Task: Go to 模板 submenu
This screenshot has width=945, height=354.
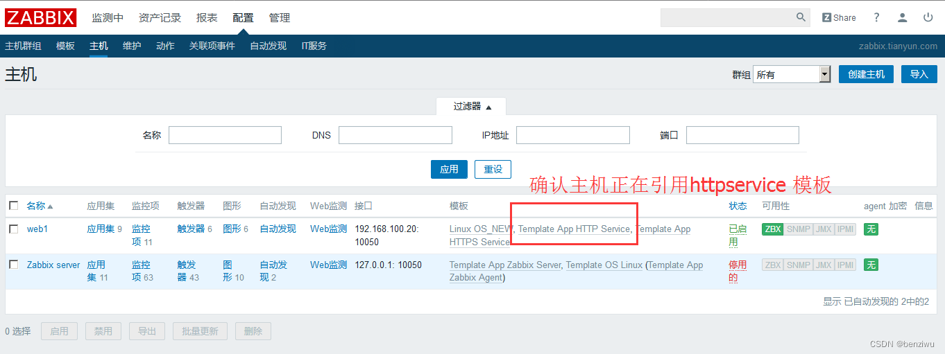Action: point(65,46)
